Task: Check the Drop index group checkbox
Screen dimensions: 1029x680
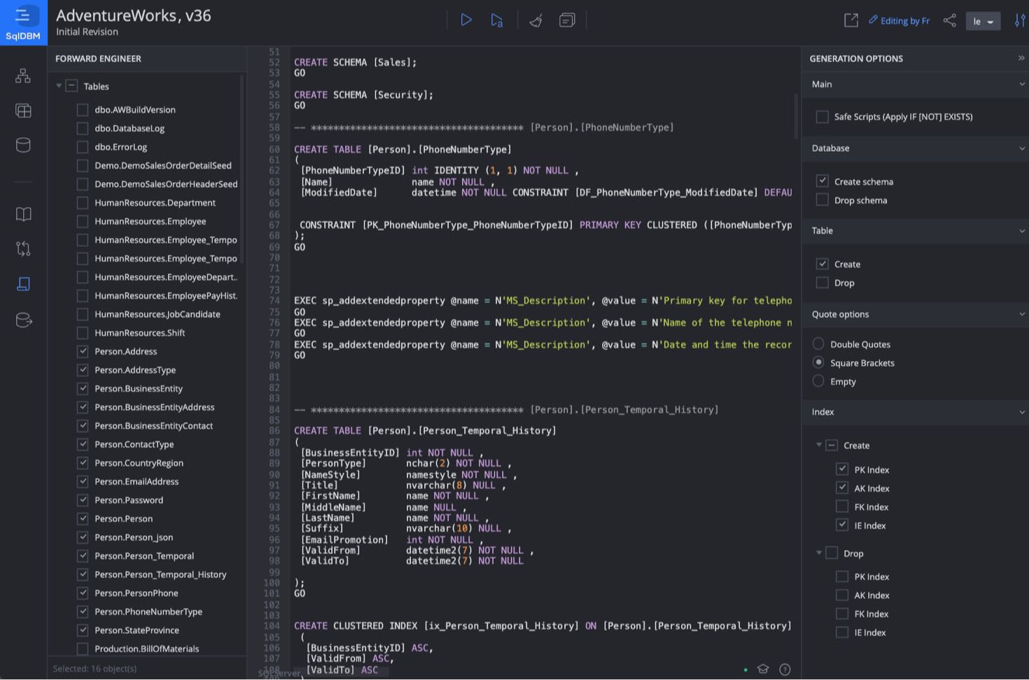Action: (x=832, y=553)
